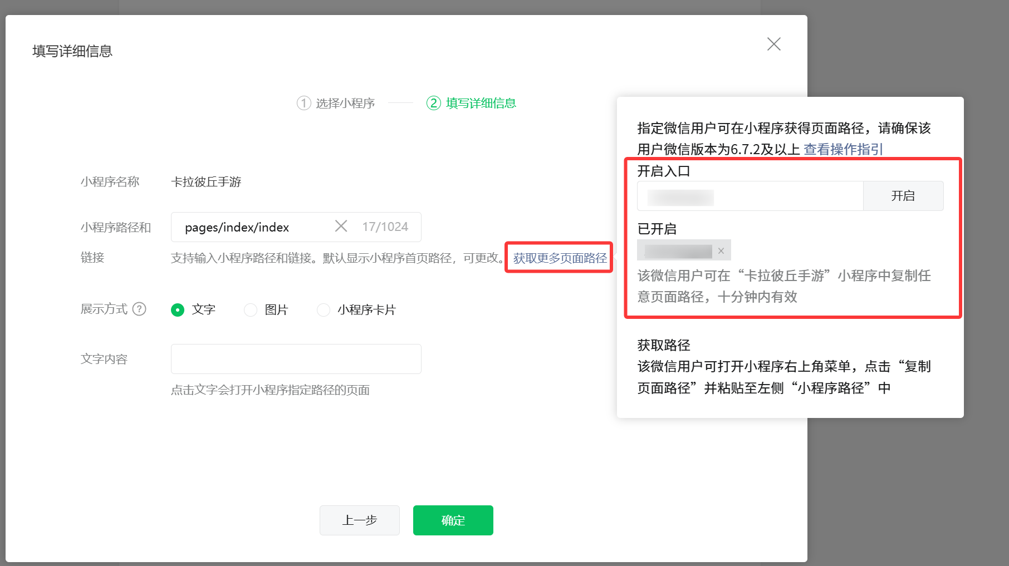
Task: Clear the pages/index/index path input
Action: point(341,226)
